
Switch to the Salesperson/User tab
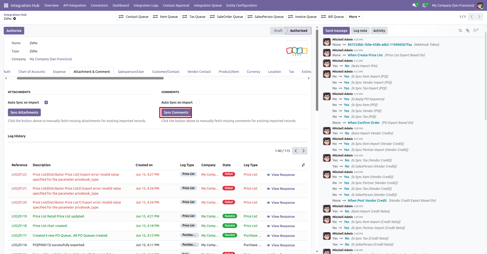point(131,72)
